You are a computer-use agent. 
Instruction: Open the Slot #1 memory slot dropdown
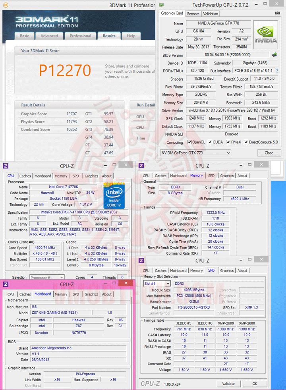[157, 284]
